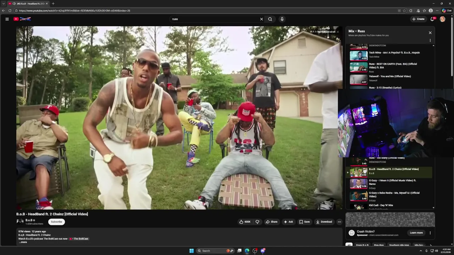Open the B.o.B channel avatar
Screen dimensions: 454x255
click(20, 222)
